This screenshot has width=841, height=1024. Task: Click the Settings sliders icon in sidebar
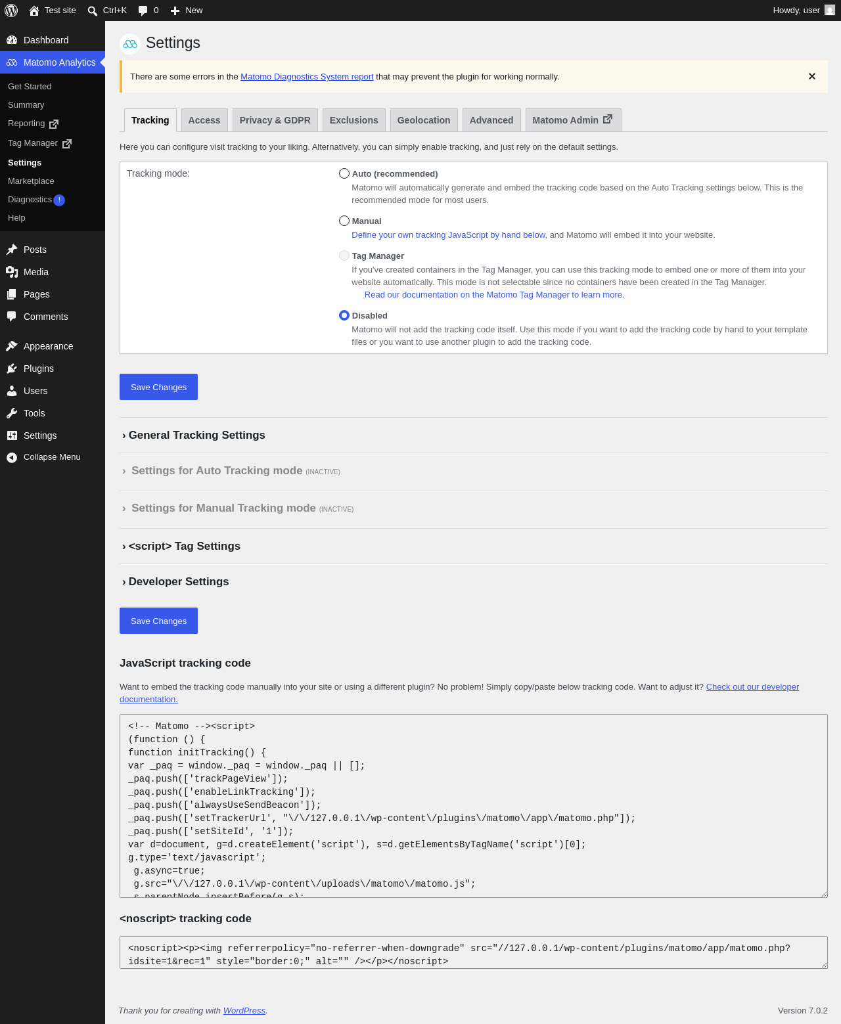[12, 435]
